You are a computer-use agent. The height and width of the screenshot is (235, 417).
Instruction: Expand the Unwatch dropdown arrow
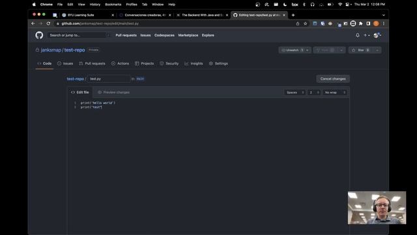point(308,50)
